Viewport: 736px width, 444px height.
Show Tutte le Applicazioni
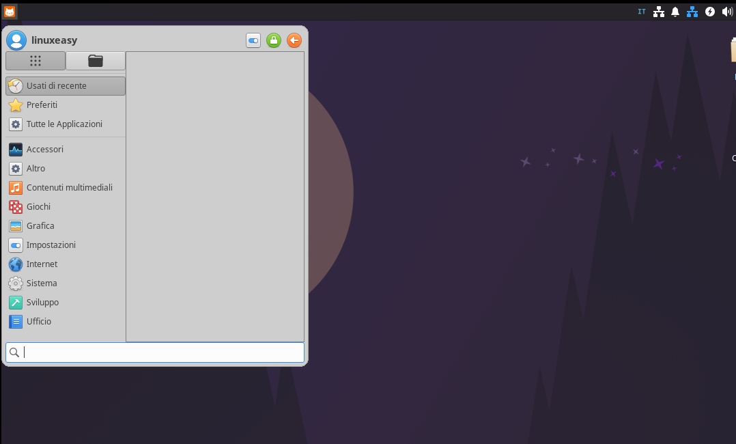coord(66,124)
